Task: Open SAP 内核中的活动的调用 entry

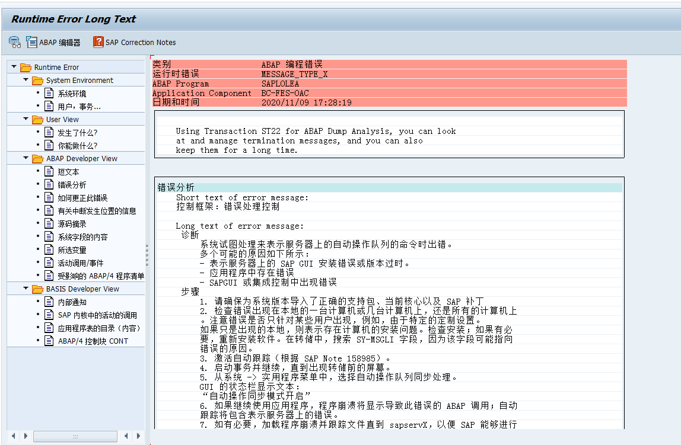Action: [97, 315]
